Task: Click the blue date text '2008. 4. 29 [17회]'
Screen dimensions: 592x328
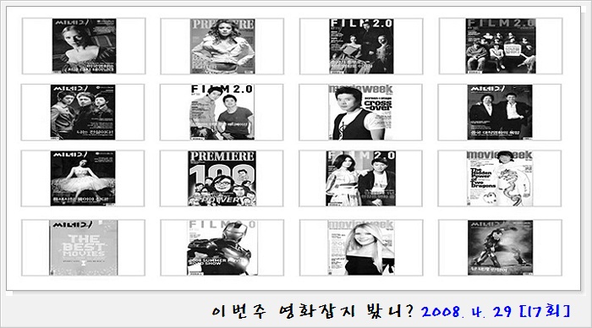Action: tap(496, 311)
